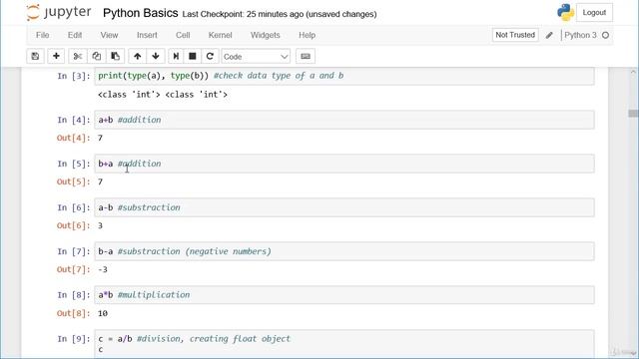
Task: Click the Last Checkpoint status text
Action: pyautogui.click(x=280, y=14)
